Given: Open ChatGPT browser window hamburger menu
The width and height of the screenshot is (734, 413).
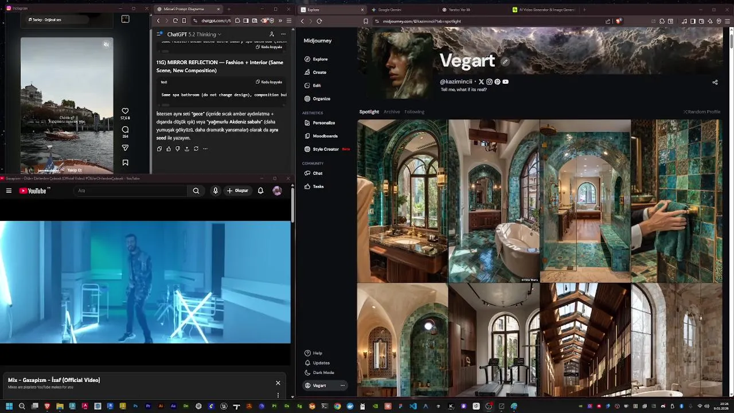Looking at the screenshot, I should coord(288,21).
